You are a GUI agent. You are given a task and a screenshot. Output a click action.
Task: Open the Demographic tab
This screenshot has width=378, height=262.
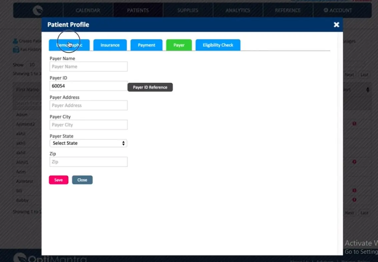coord(69,45)
